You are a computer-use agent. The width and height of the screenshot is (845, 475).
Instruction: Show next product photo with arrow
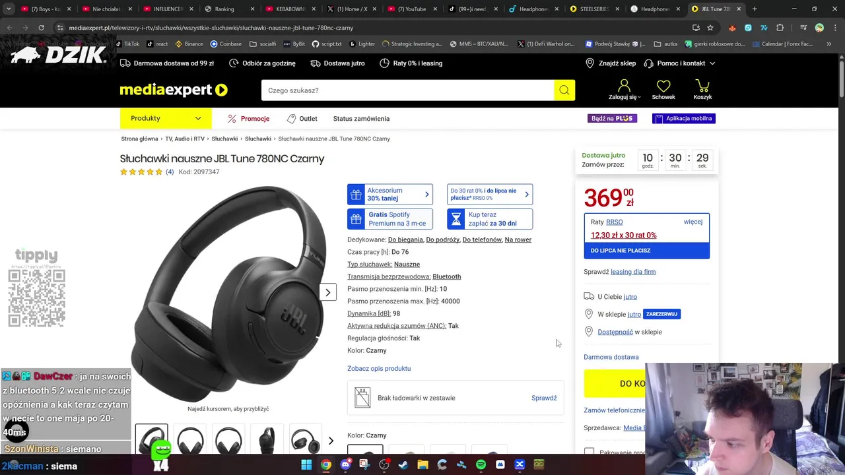tap(328, 292)
